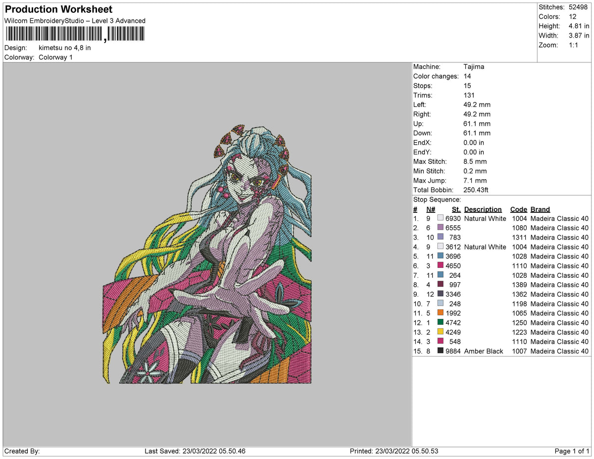Select the 'Colorway 1' value

pyautogui.click(x=55, y=57)
